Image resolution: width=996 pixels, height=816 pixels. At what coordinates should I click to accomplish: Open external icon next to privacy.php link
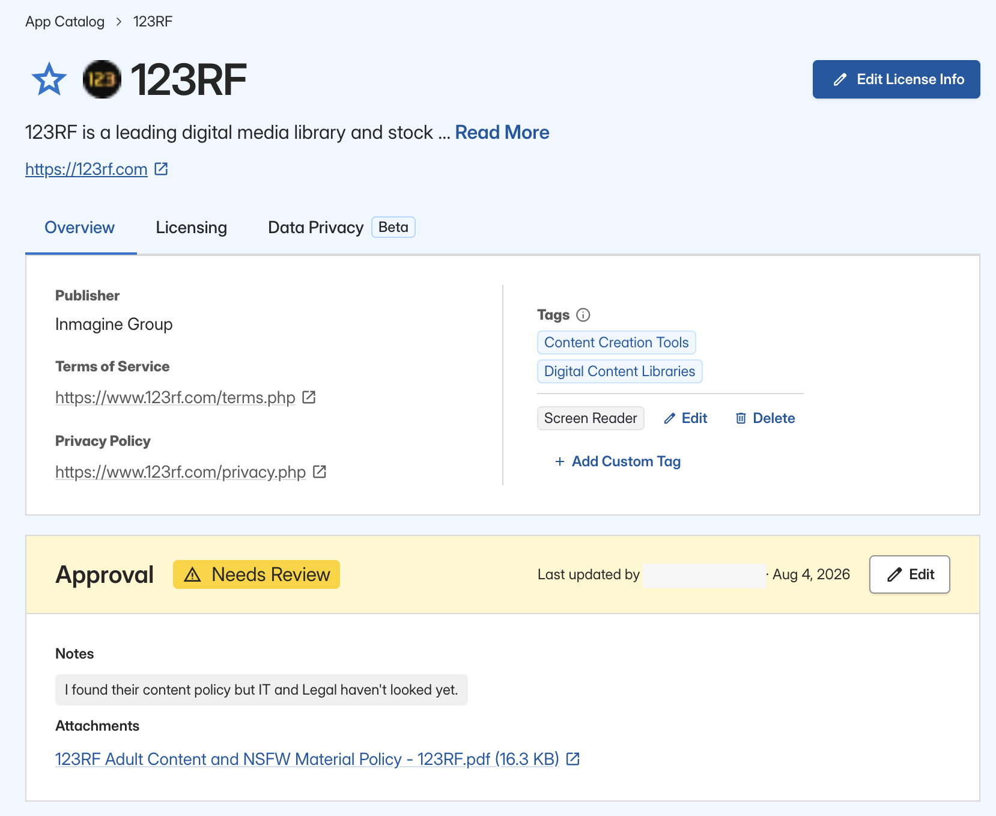[x=320, y=472]
